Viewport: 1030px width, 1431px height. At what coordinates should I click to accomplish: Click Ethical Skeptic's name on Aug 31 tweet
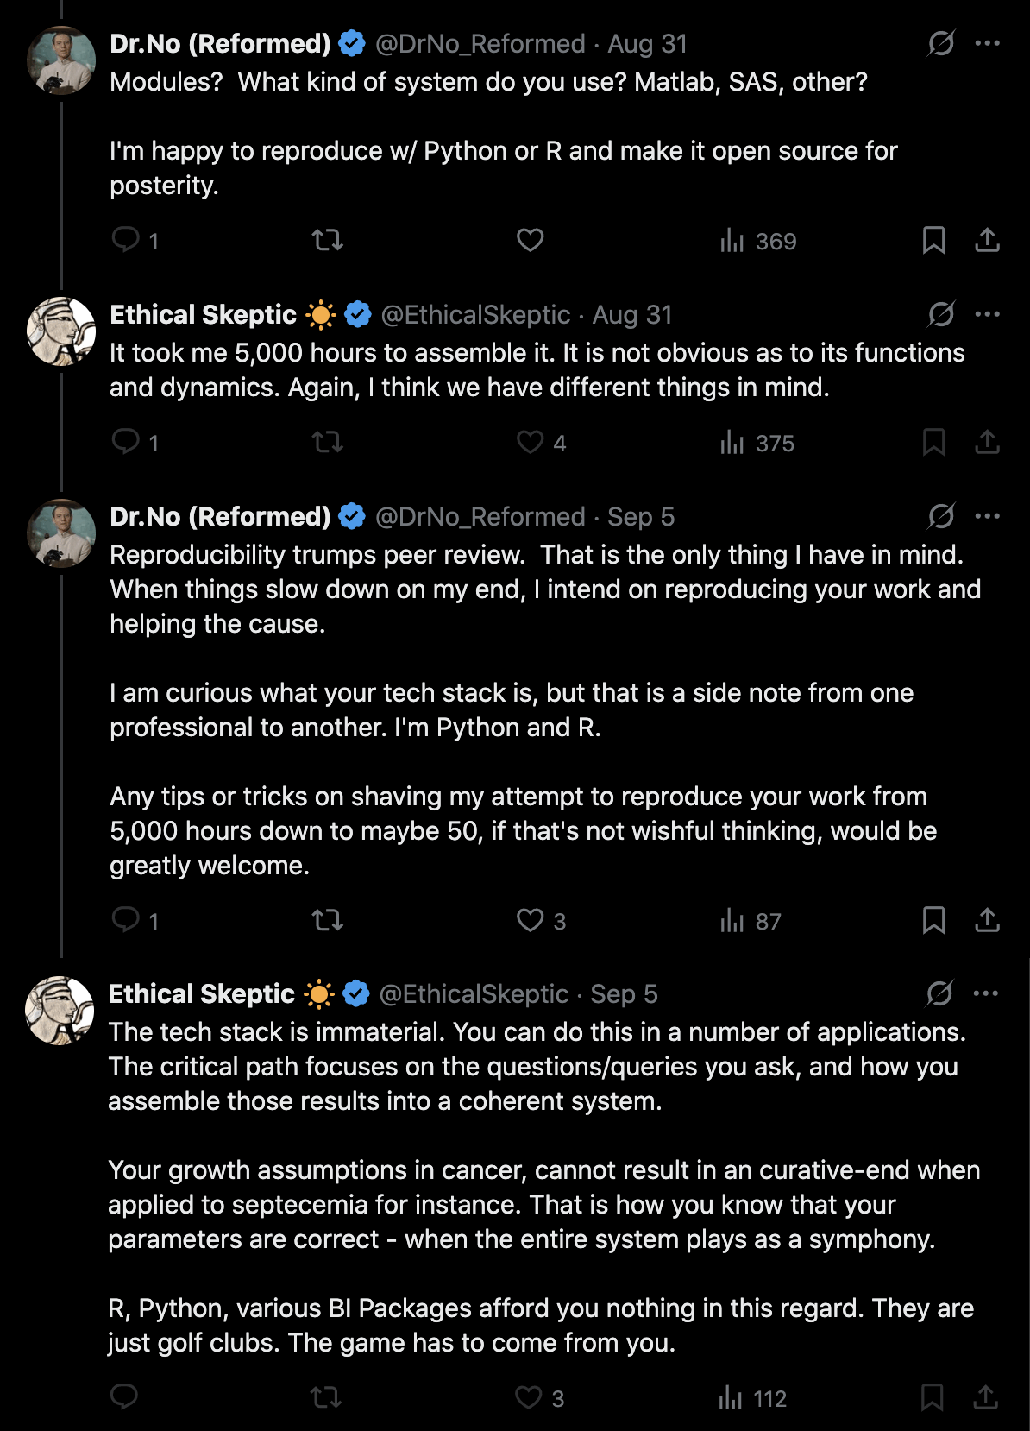pos(203,315)
